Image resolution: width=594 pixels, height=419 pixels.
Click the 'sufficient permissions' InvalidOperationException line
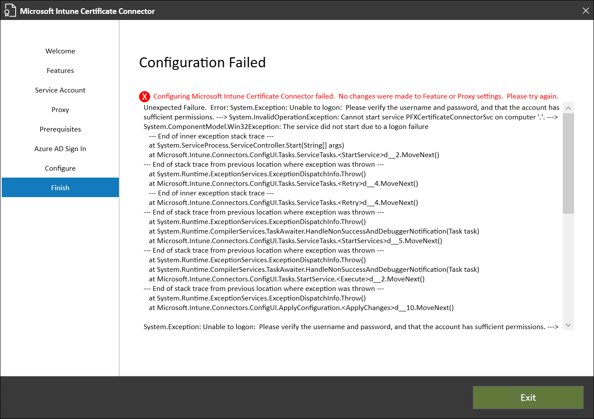[351, 117]
